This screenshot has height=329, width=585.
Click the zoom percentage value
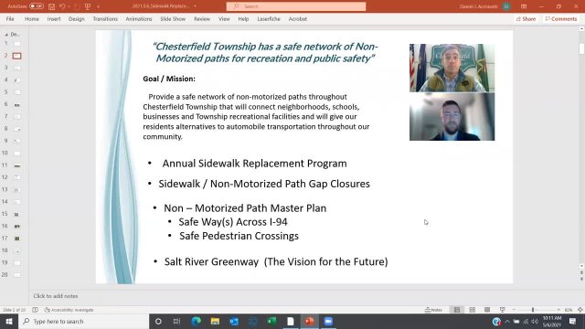coord(569,310)
